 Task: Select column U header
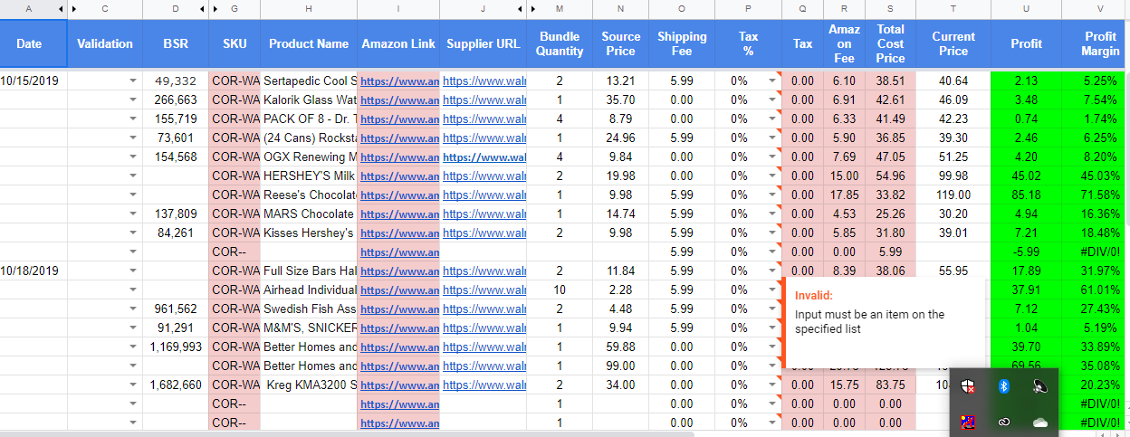tap(1026, 9)
